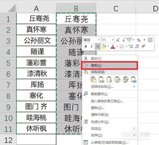159x145 pixels.
Task: Expand the accounting format dropdown arrow
Action: tap(134, 40)
